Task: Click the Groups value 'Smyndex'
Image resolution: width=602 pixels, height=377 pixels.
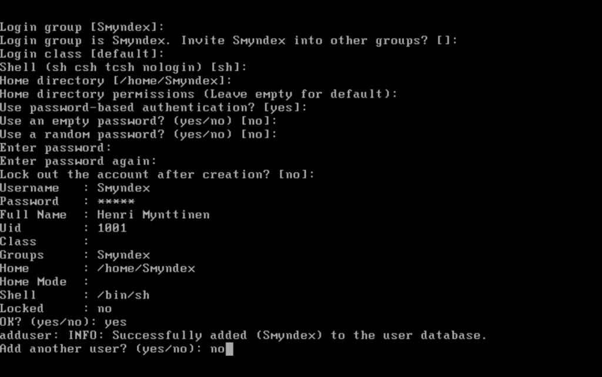Action: tap(123, 255)
